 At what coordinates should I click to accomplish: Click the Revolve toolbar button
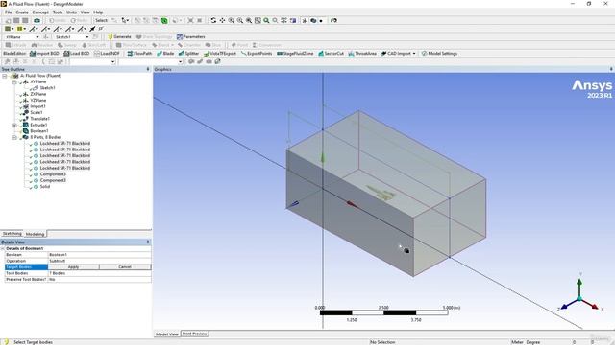coord(42,45)
